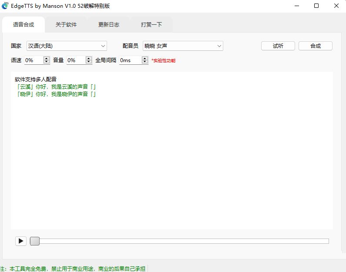
Task: Open the 关于软件 tab
Action: pyautogui.click(x=66, y=24)
